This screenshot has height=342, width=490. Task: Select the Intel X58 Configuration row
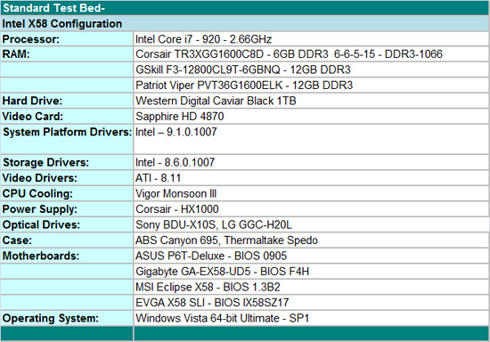(x=245, y=23)
